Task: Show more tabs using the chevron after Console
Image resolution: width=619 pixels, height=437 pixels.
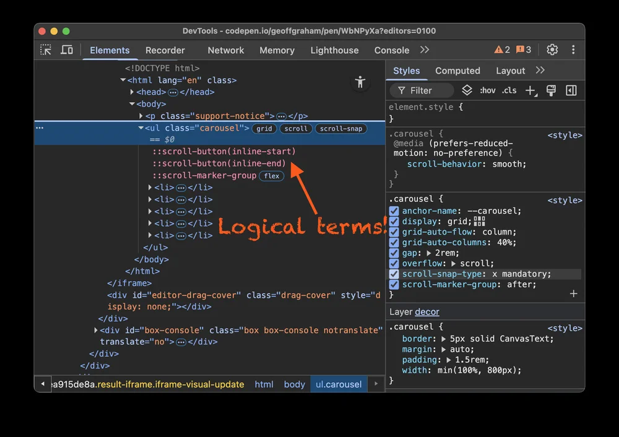Action: click(425, 50)
